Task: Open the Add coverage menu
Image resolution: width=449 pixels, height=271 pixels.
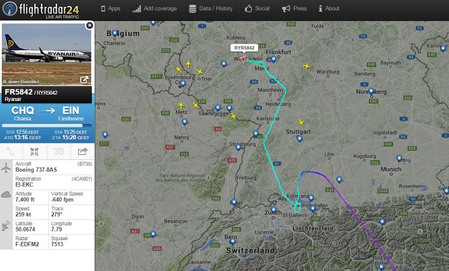Action: (155, 9)
